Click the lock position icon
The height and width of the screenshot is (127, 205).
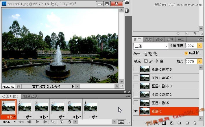coord(156,61)
